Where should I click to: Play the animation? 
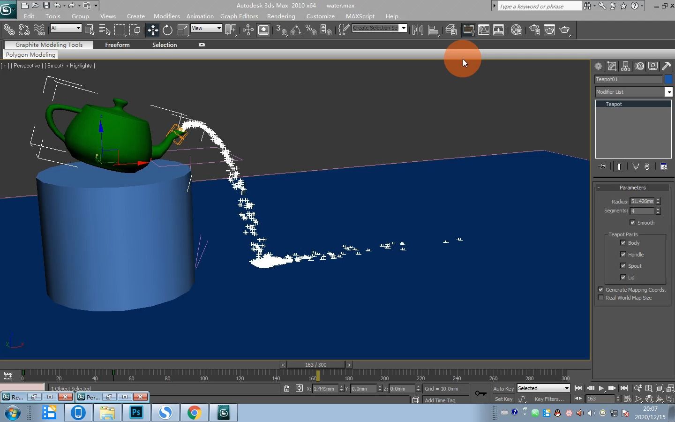(601, 389)
